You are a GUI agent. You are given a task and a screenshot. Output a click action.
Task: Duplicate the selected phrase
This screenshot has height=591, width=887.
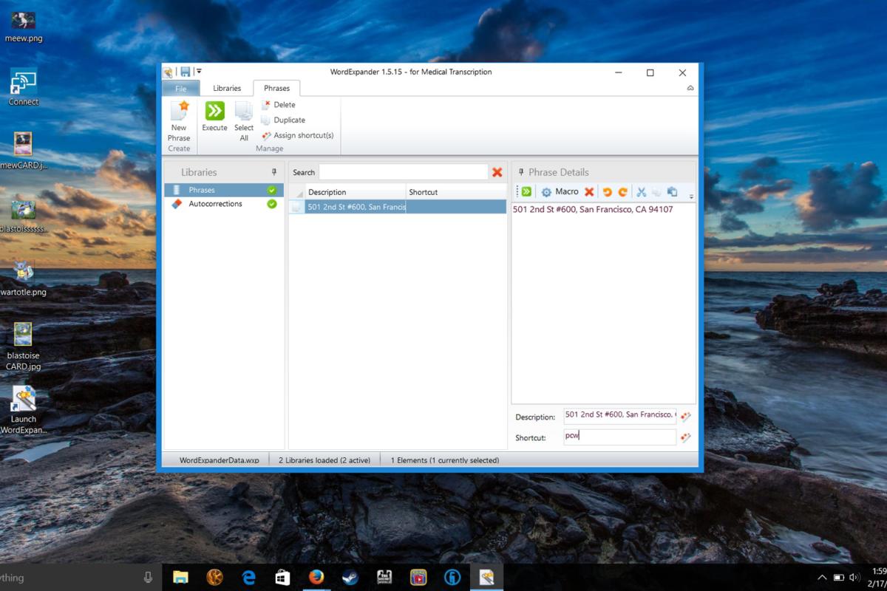point(283,120)
